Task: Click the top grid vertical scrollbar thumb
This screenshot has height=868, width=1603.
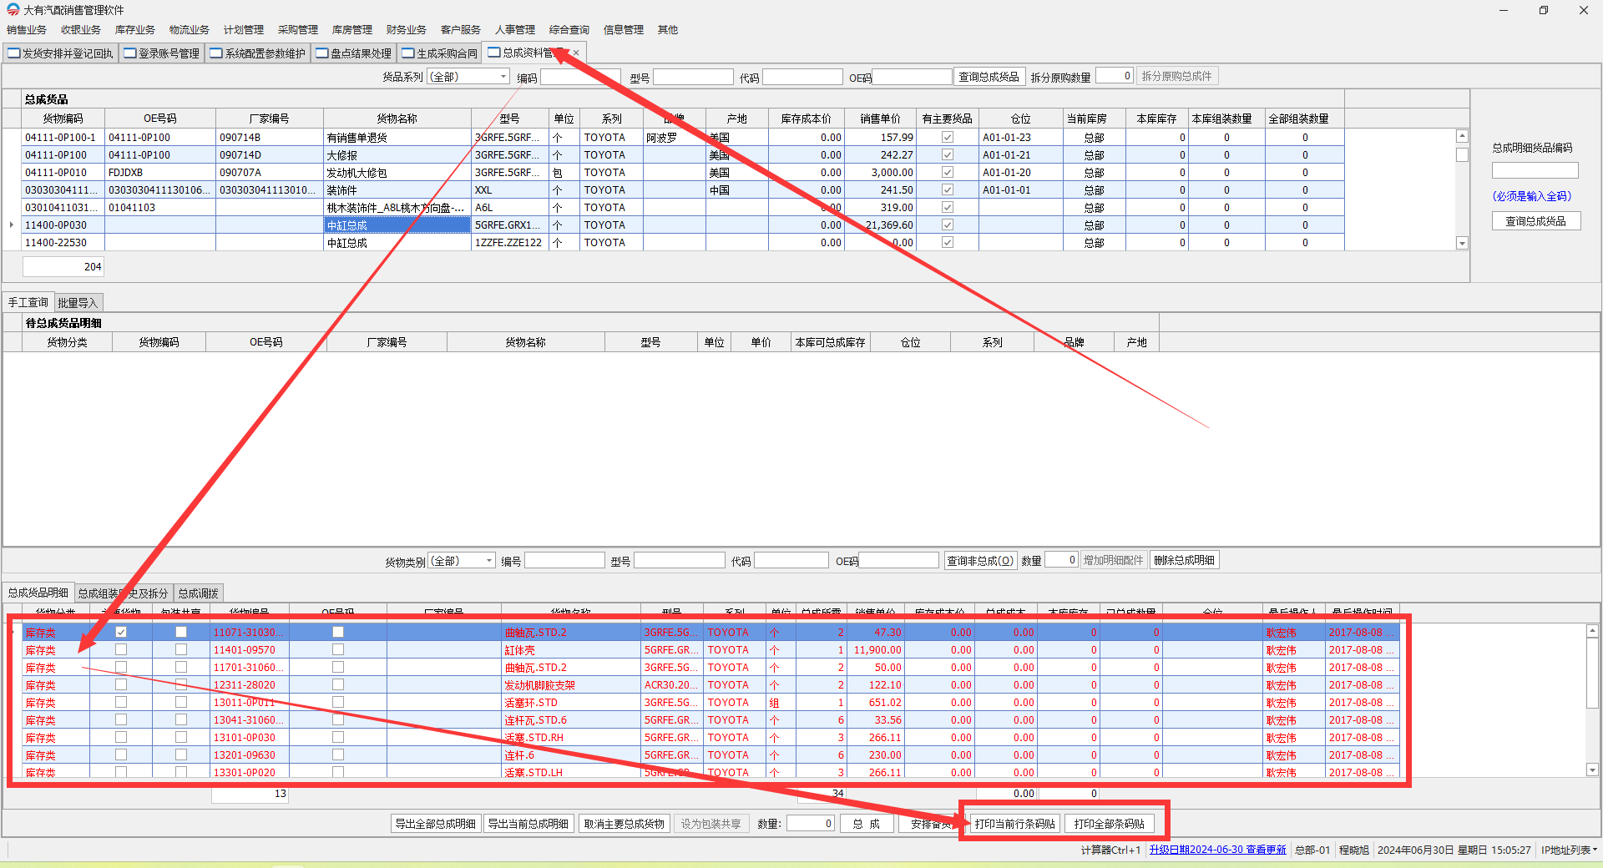Action: [1462, 154]
